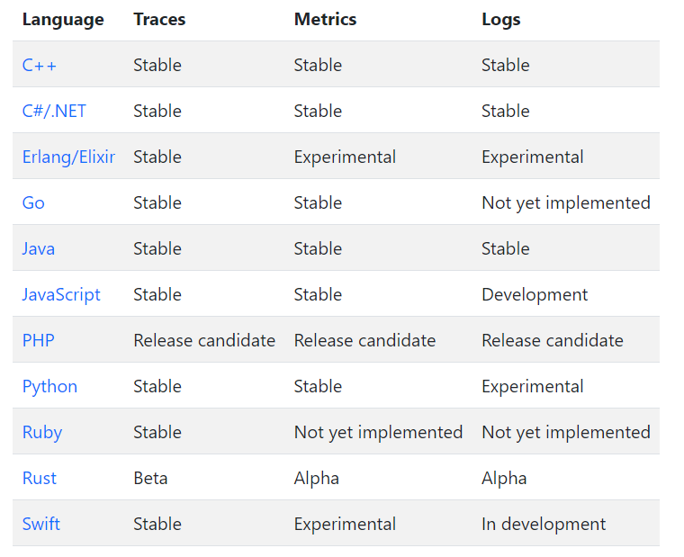Image resolution: width=684 pixels, height=557 pixels.
Task: Click Go's Logs 'Not yet implemented' cell
Action: (565, 202)
